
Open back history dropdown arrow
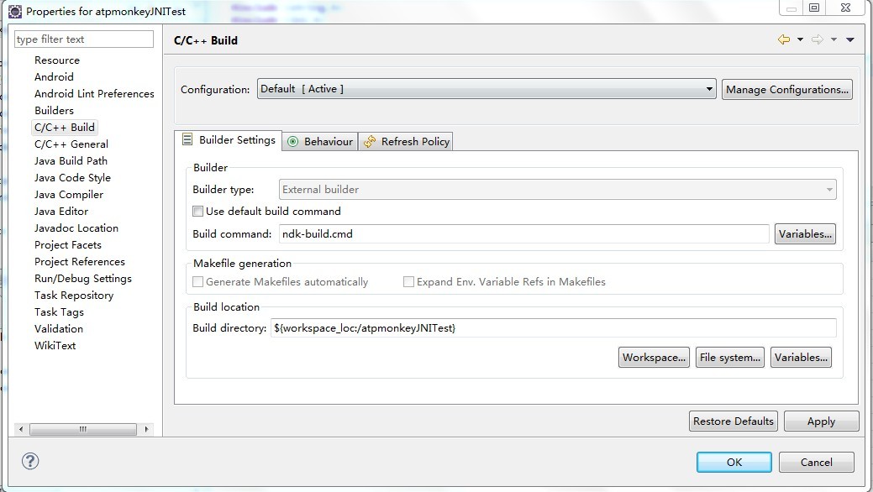coord(800,39)
